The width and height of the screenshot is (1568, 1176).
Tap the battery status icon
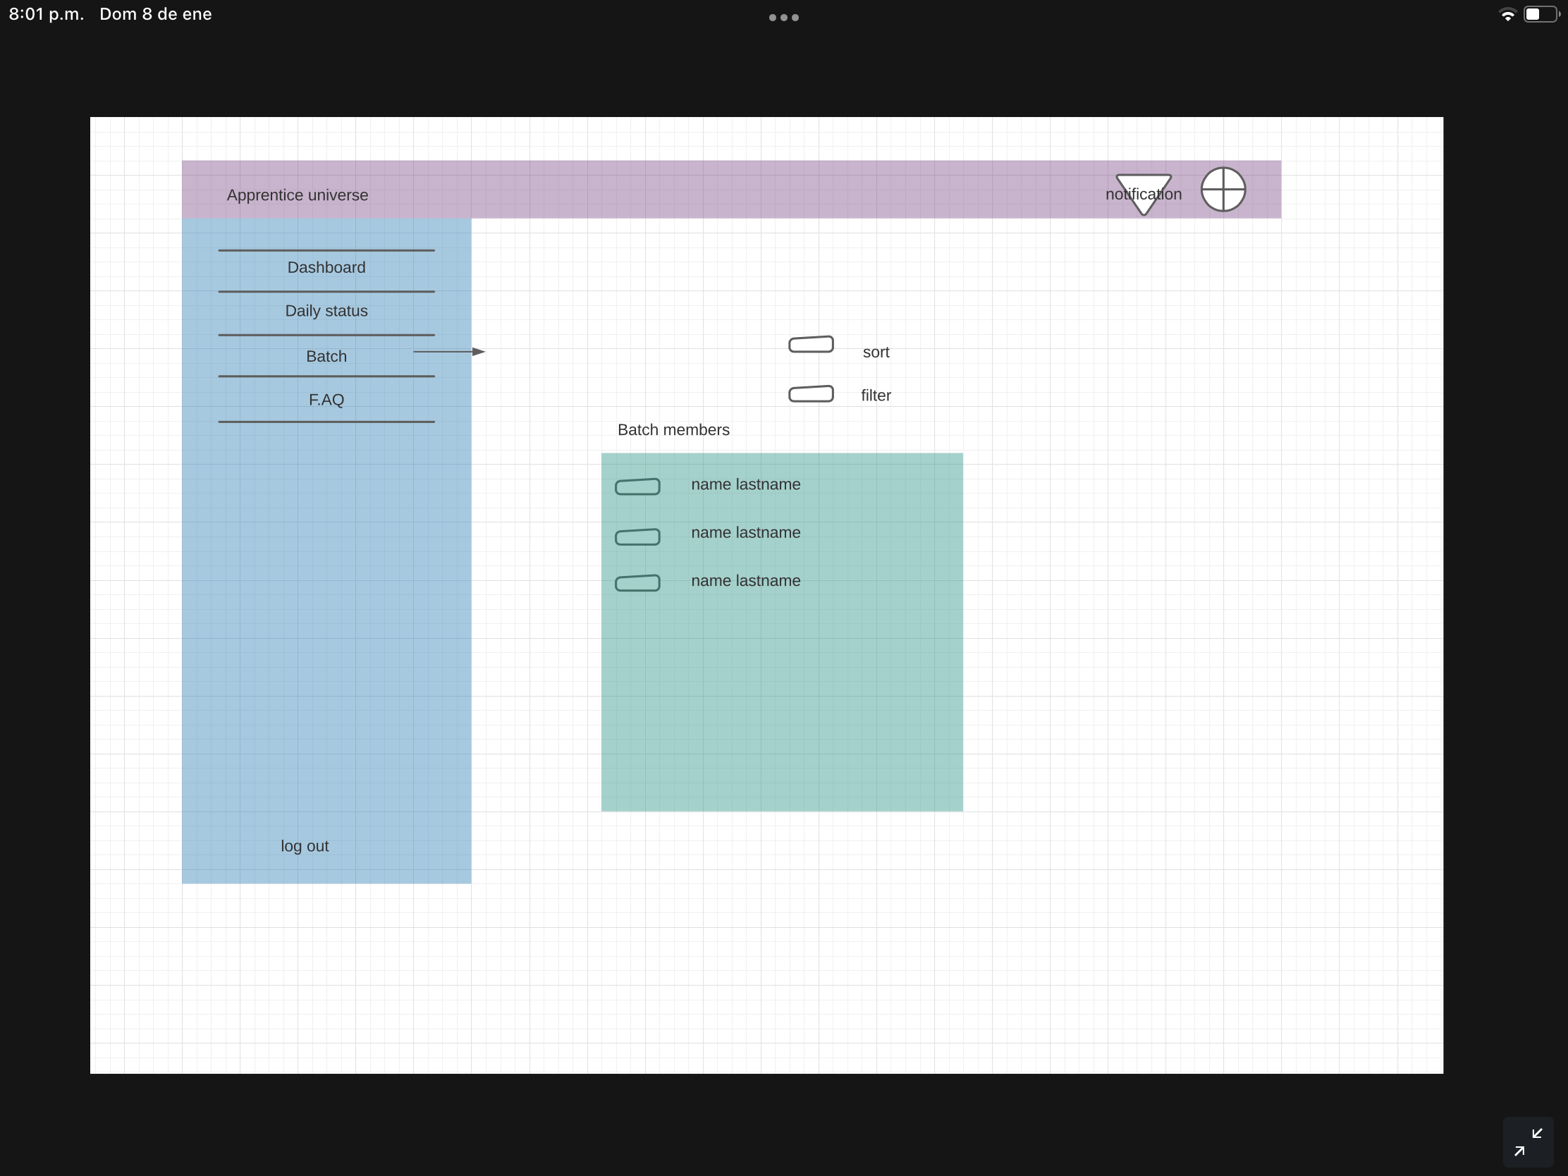(x=1541, y=15)
